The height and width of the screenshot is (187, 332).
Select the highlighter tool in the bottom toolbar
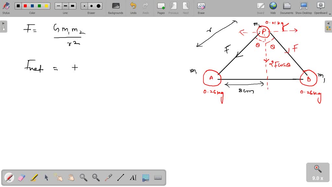pyautogui.click(x=33, y=177)
